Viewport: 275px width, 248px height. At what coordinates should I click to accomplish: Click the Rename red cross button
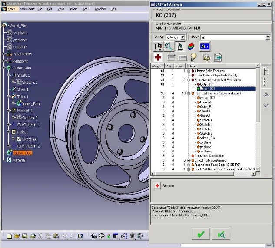[157, 185]
